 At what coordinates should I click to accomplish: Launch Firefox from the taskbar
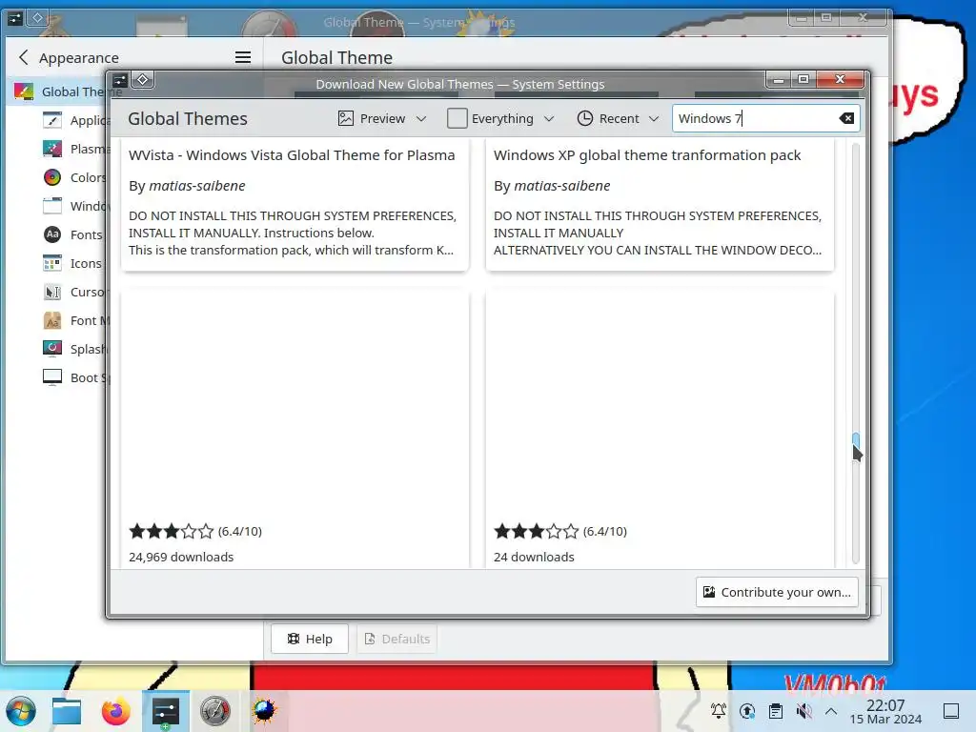point(115,711)
